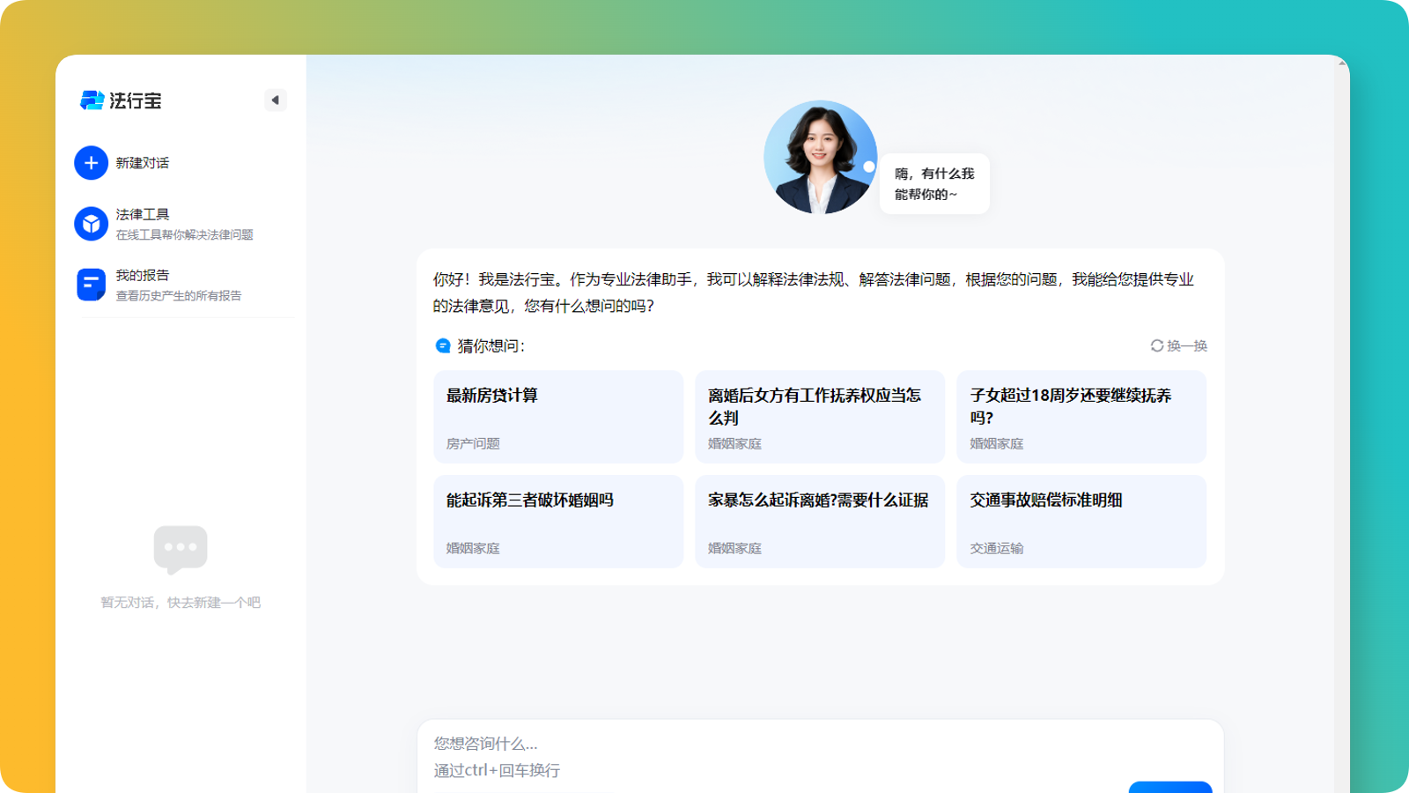
Task: Choose the 家暴怎么起诉离婚 suggestion card
Action: click(x=820, y=522)
